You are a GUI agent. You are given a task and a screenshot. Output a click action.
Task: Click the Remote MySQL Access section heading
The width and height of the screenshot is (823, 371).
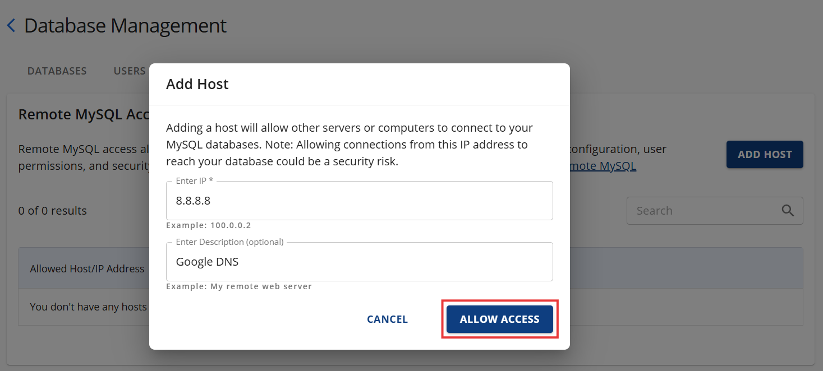(83, 114)
